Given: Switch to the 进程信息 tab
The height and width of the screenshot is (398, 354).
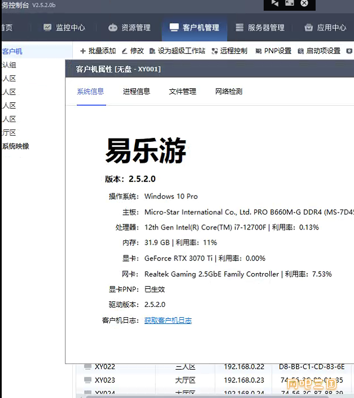Looking at the screenshot, I should 136,92.
